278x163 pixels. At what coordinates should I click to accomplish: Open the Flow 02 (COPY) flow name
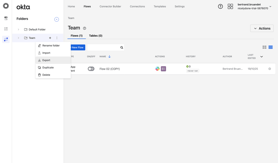pyautogui.click(x=109, y=69)
